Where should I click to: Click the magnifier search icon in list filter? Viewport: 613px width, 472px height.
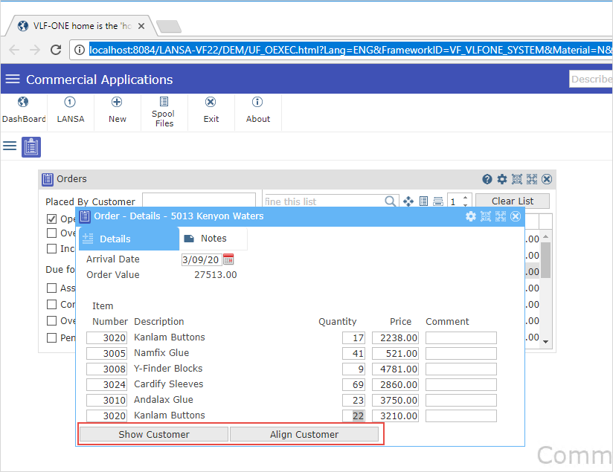(391, 201)
